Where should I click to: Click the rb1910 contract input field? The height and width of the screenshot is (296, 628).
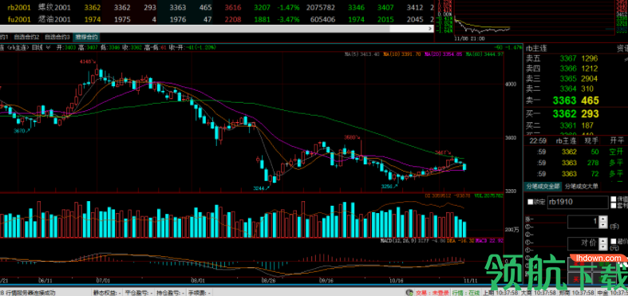click(577, 202)
